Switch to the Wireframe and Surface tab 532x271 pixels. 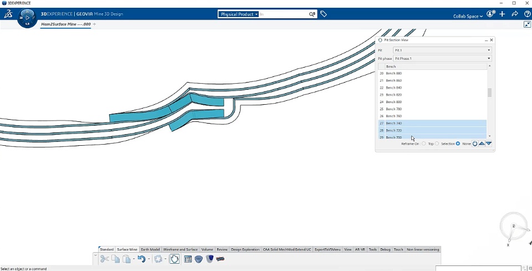pyautogui.click(x=180, y=249)
